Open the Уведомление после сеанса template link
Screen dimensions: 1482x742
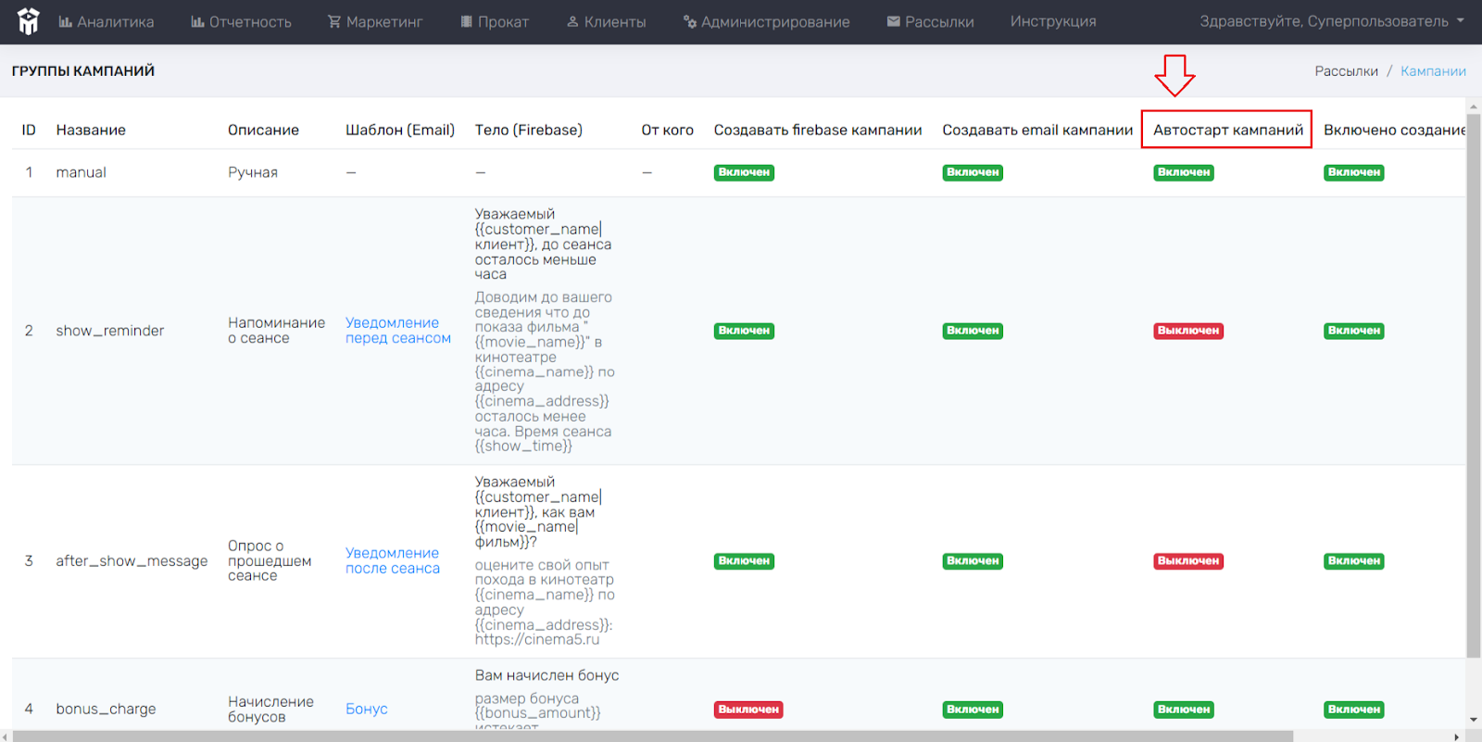(x=393, y=560)
